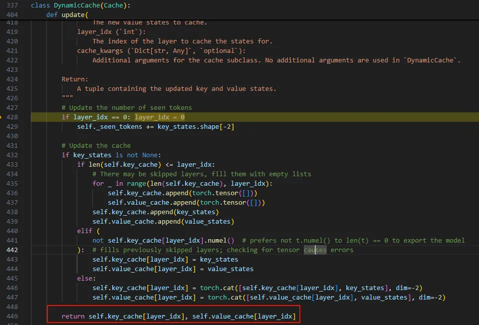Click line number 449 in the gutter
The width and height of the screenshot is (479, 325).
tap(12, 316)
